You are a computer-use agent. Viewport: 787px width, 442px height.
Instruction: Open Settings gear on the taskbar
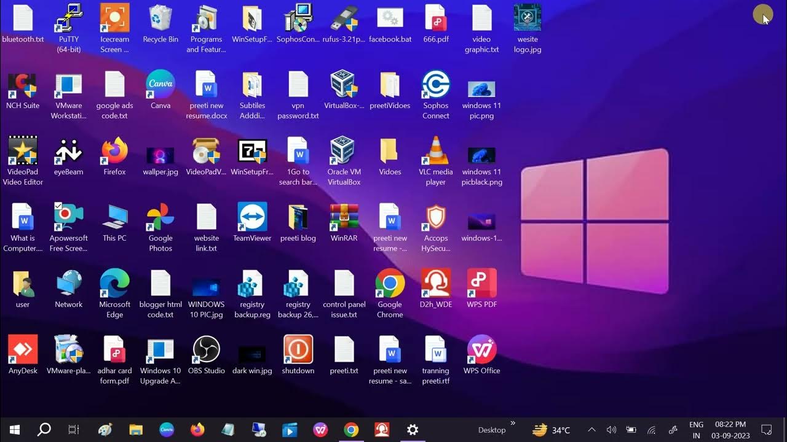coord(413,430)
